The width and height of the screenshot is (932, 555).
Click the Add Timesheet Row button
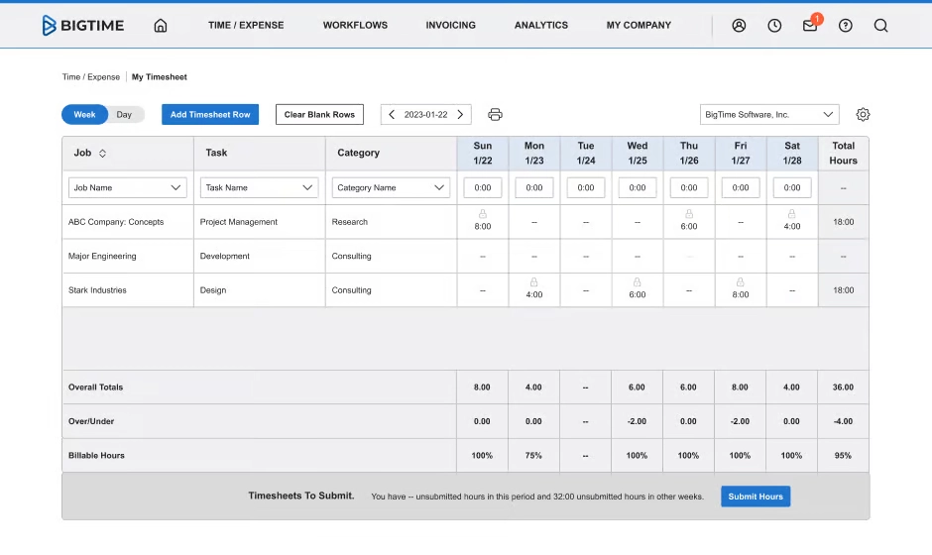(210, 115)
